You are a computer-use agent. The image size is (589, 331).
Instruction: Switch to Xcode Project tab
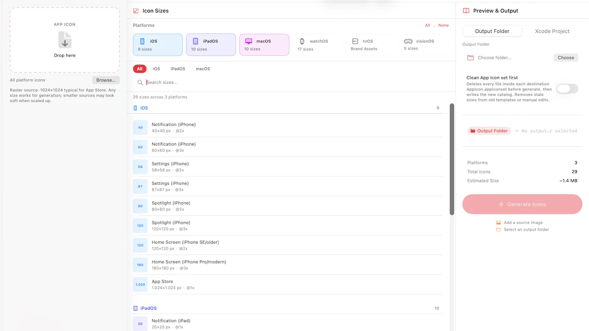tap(552, 31)
